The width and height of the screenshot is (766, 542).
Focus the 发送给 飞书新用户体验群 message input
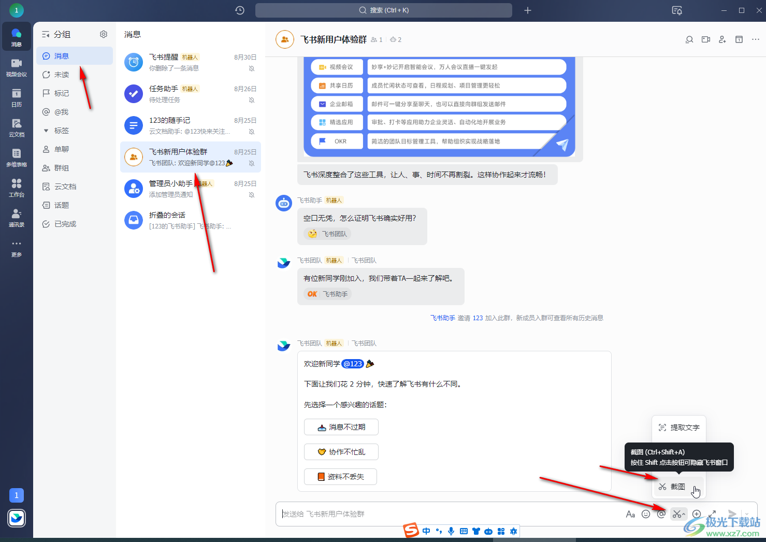pyautogui.click(x=451, y=514)
